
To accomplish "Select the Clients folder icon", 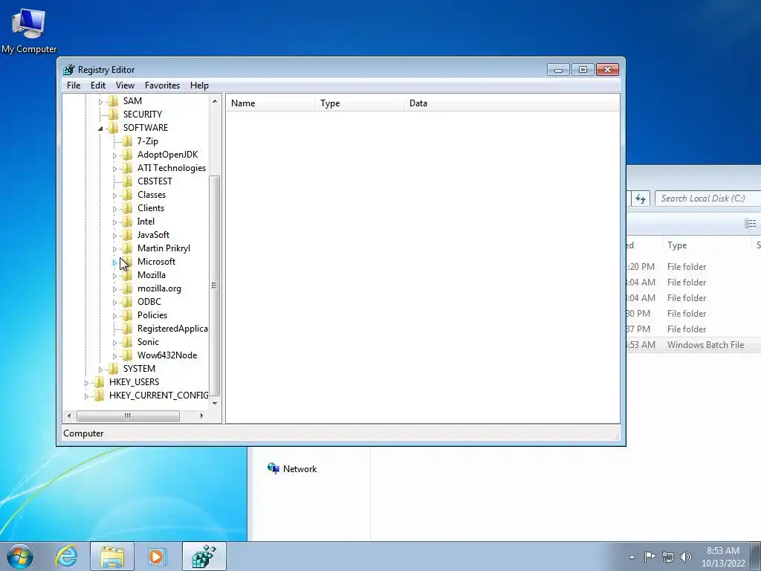I will (127, 208).
